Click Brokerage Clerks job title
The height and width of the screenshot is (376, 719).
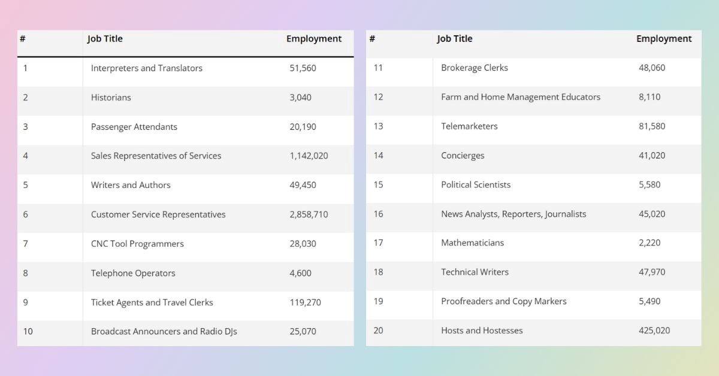pos(475,68)
